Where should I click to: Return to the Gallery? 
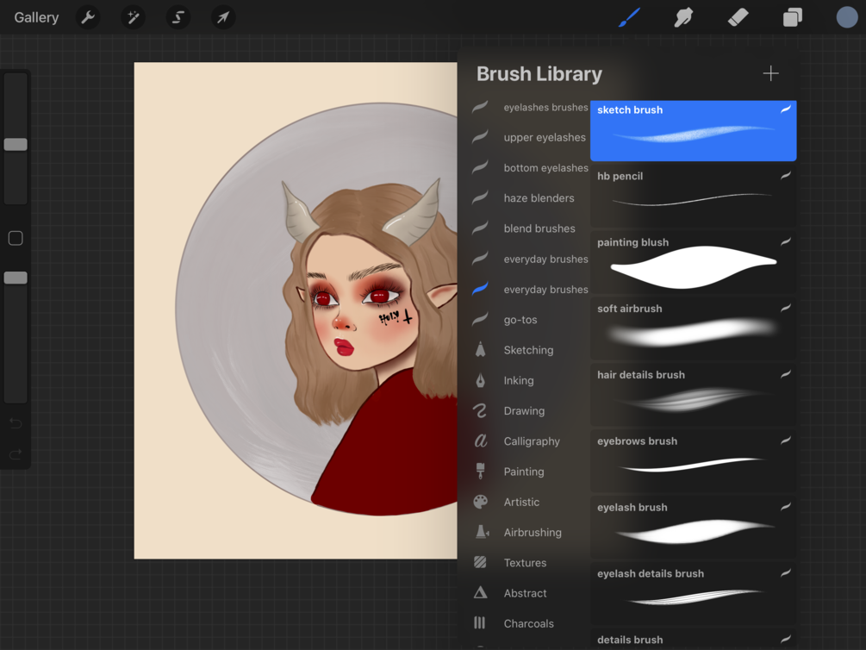click(x=35, y=16)
